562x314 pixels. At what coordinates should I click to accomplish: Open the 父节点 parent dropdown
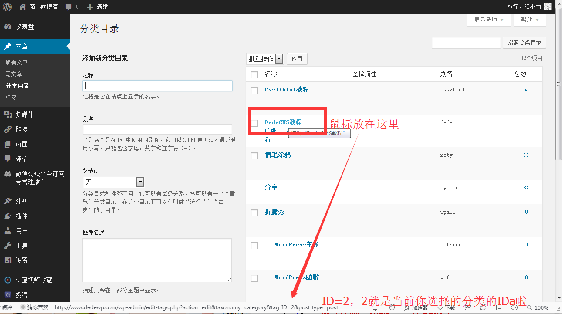(113, 182)
